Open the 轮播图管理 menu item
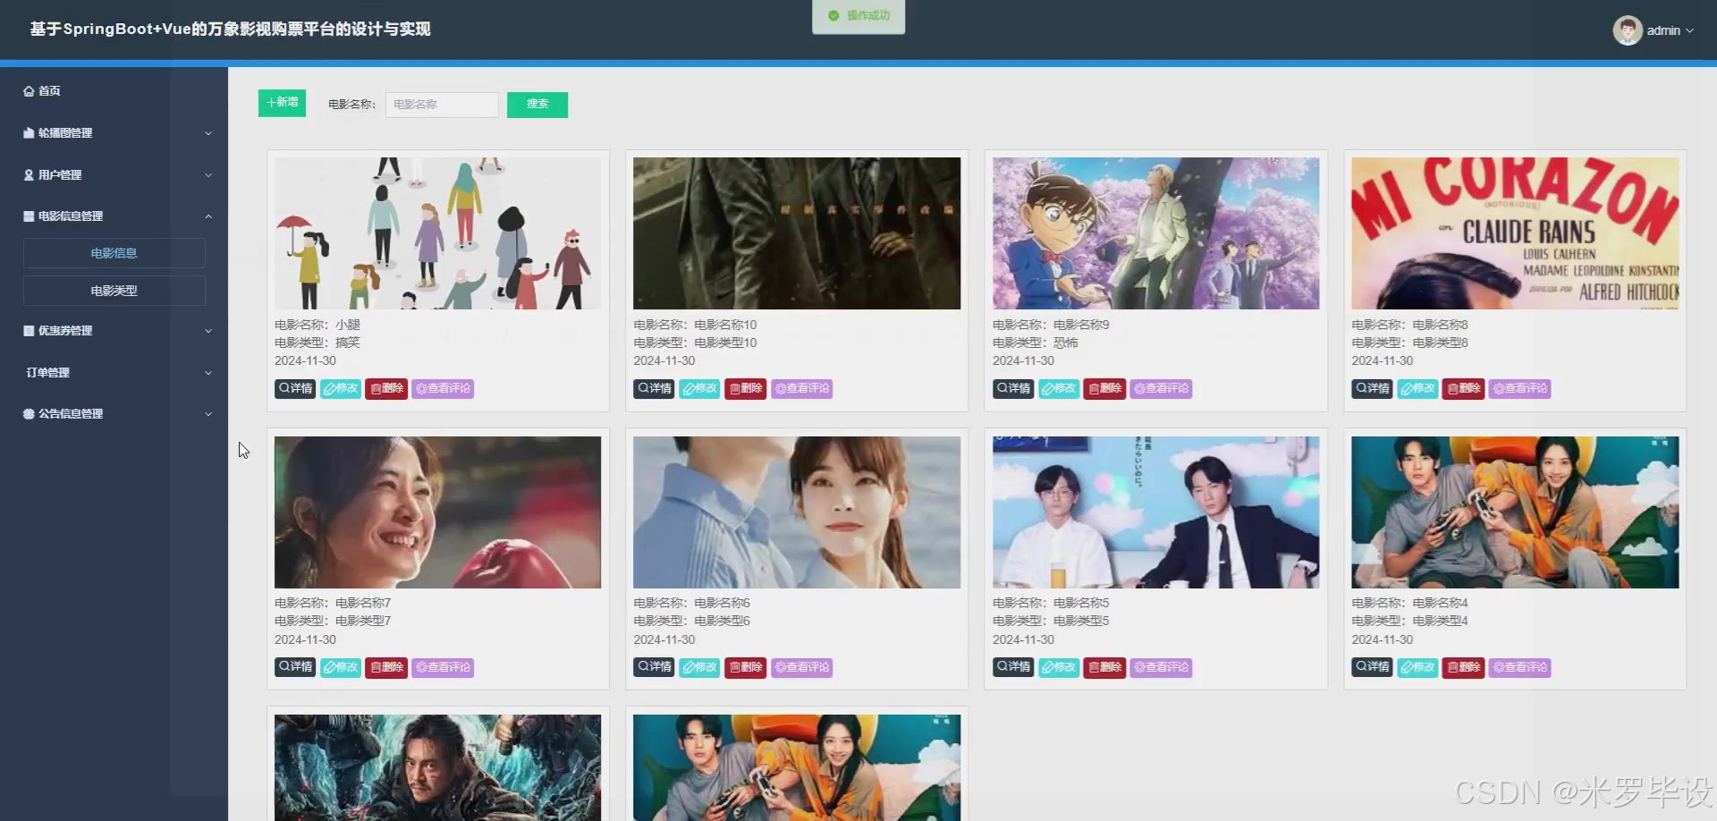The width and height of the screenshot is (1717, 821). [114, 133]
